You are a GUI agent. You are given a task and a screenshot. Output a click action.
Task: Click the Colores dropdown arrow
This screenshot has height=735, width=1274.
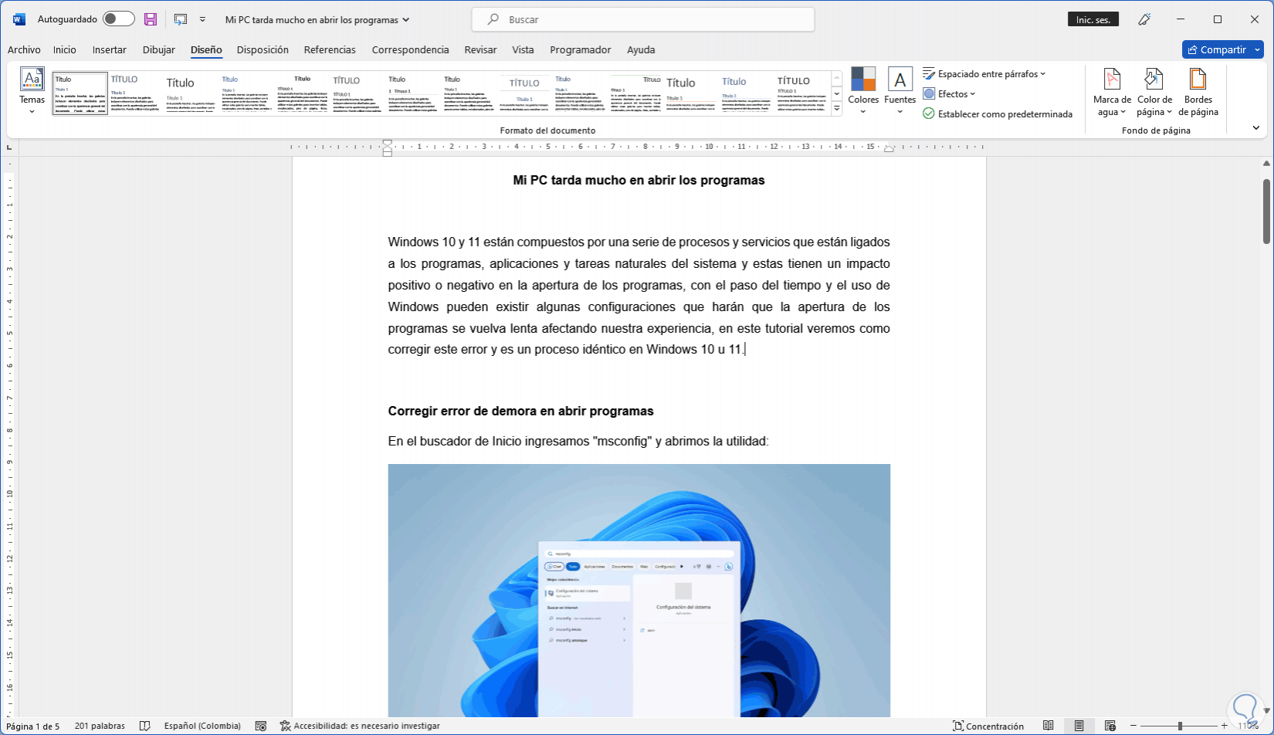(863, 112)
